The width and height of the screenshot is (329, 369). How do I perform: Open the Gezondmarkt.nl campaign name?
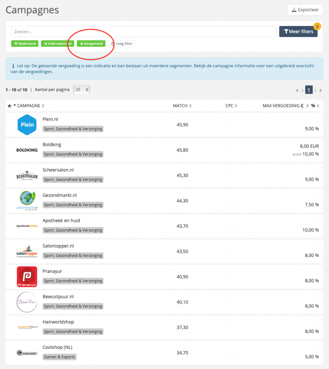click(x=60, y=195)
